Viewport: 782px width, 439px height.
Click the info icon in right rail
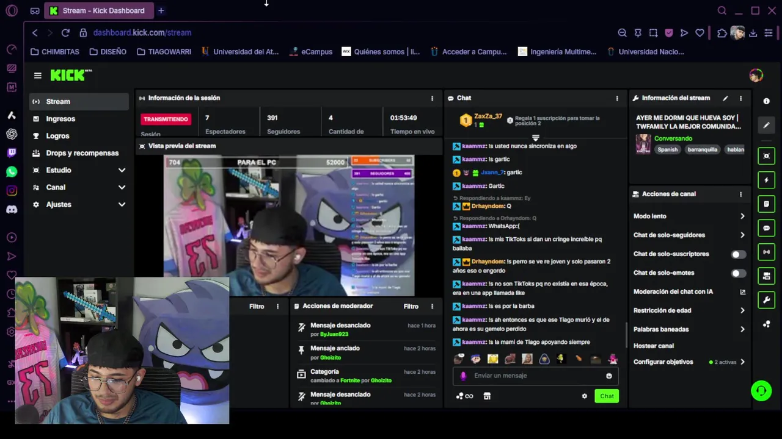coord(766,101)
